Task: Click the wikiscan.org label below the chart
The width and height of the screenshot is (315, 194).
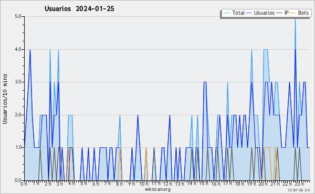Action: (x=157, y=189)
